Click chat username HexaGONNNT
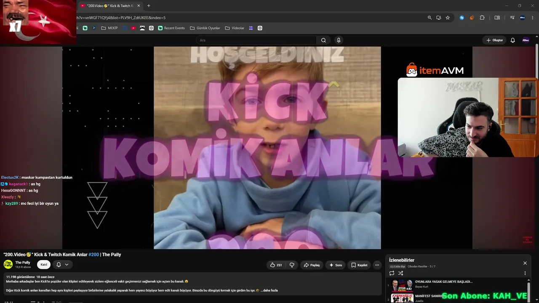 [13, 191]
